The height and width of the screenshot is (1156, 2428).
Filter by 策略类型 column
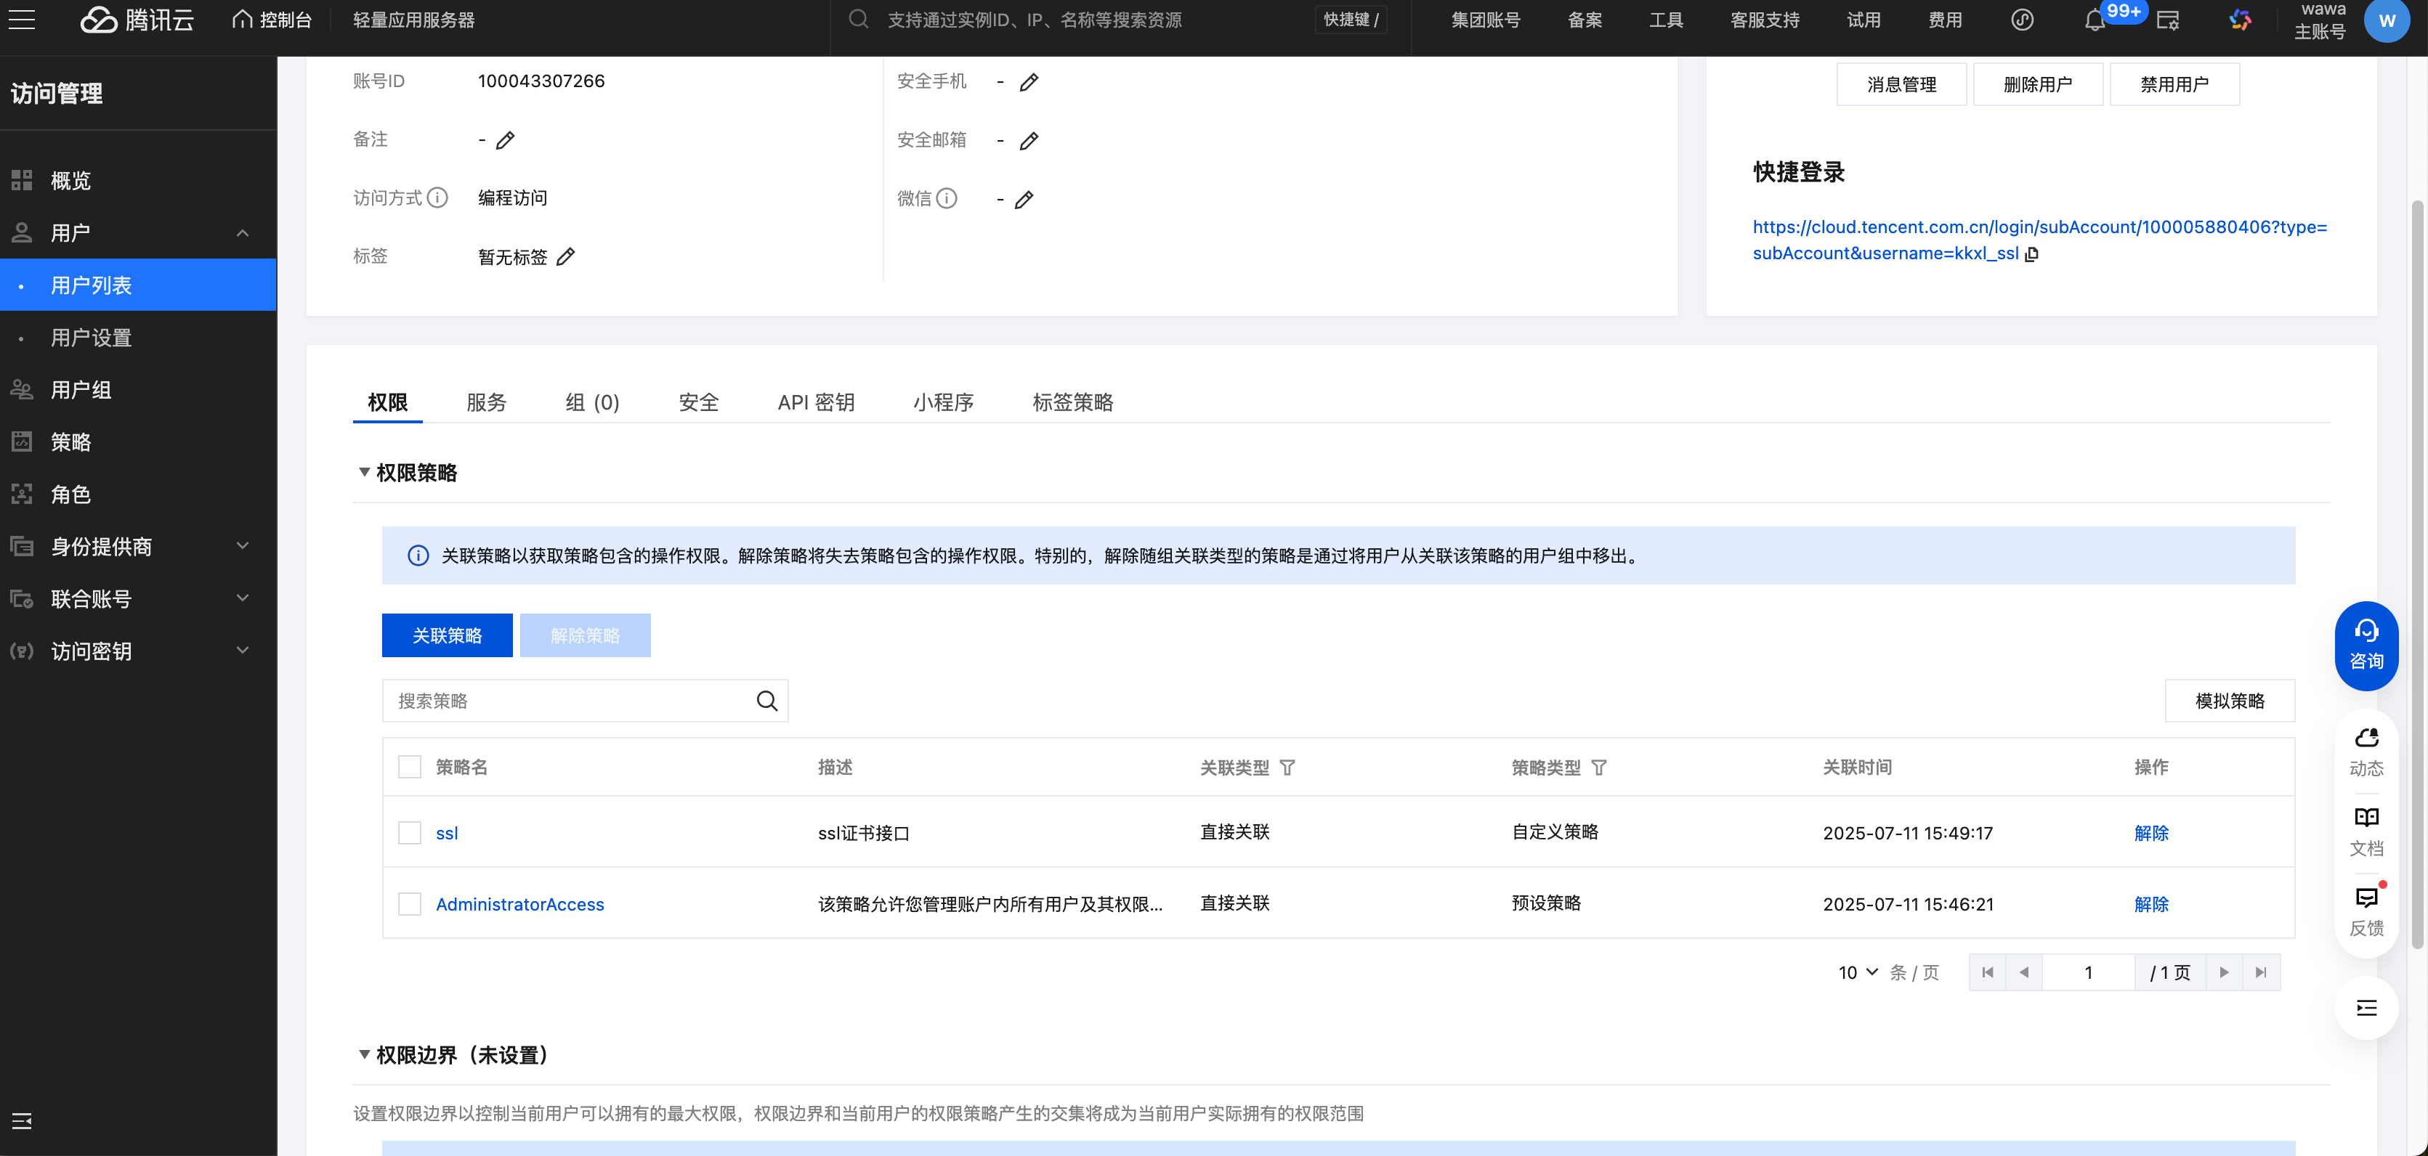click(x=1600, y=767)
